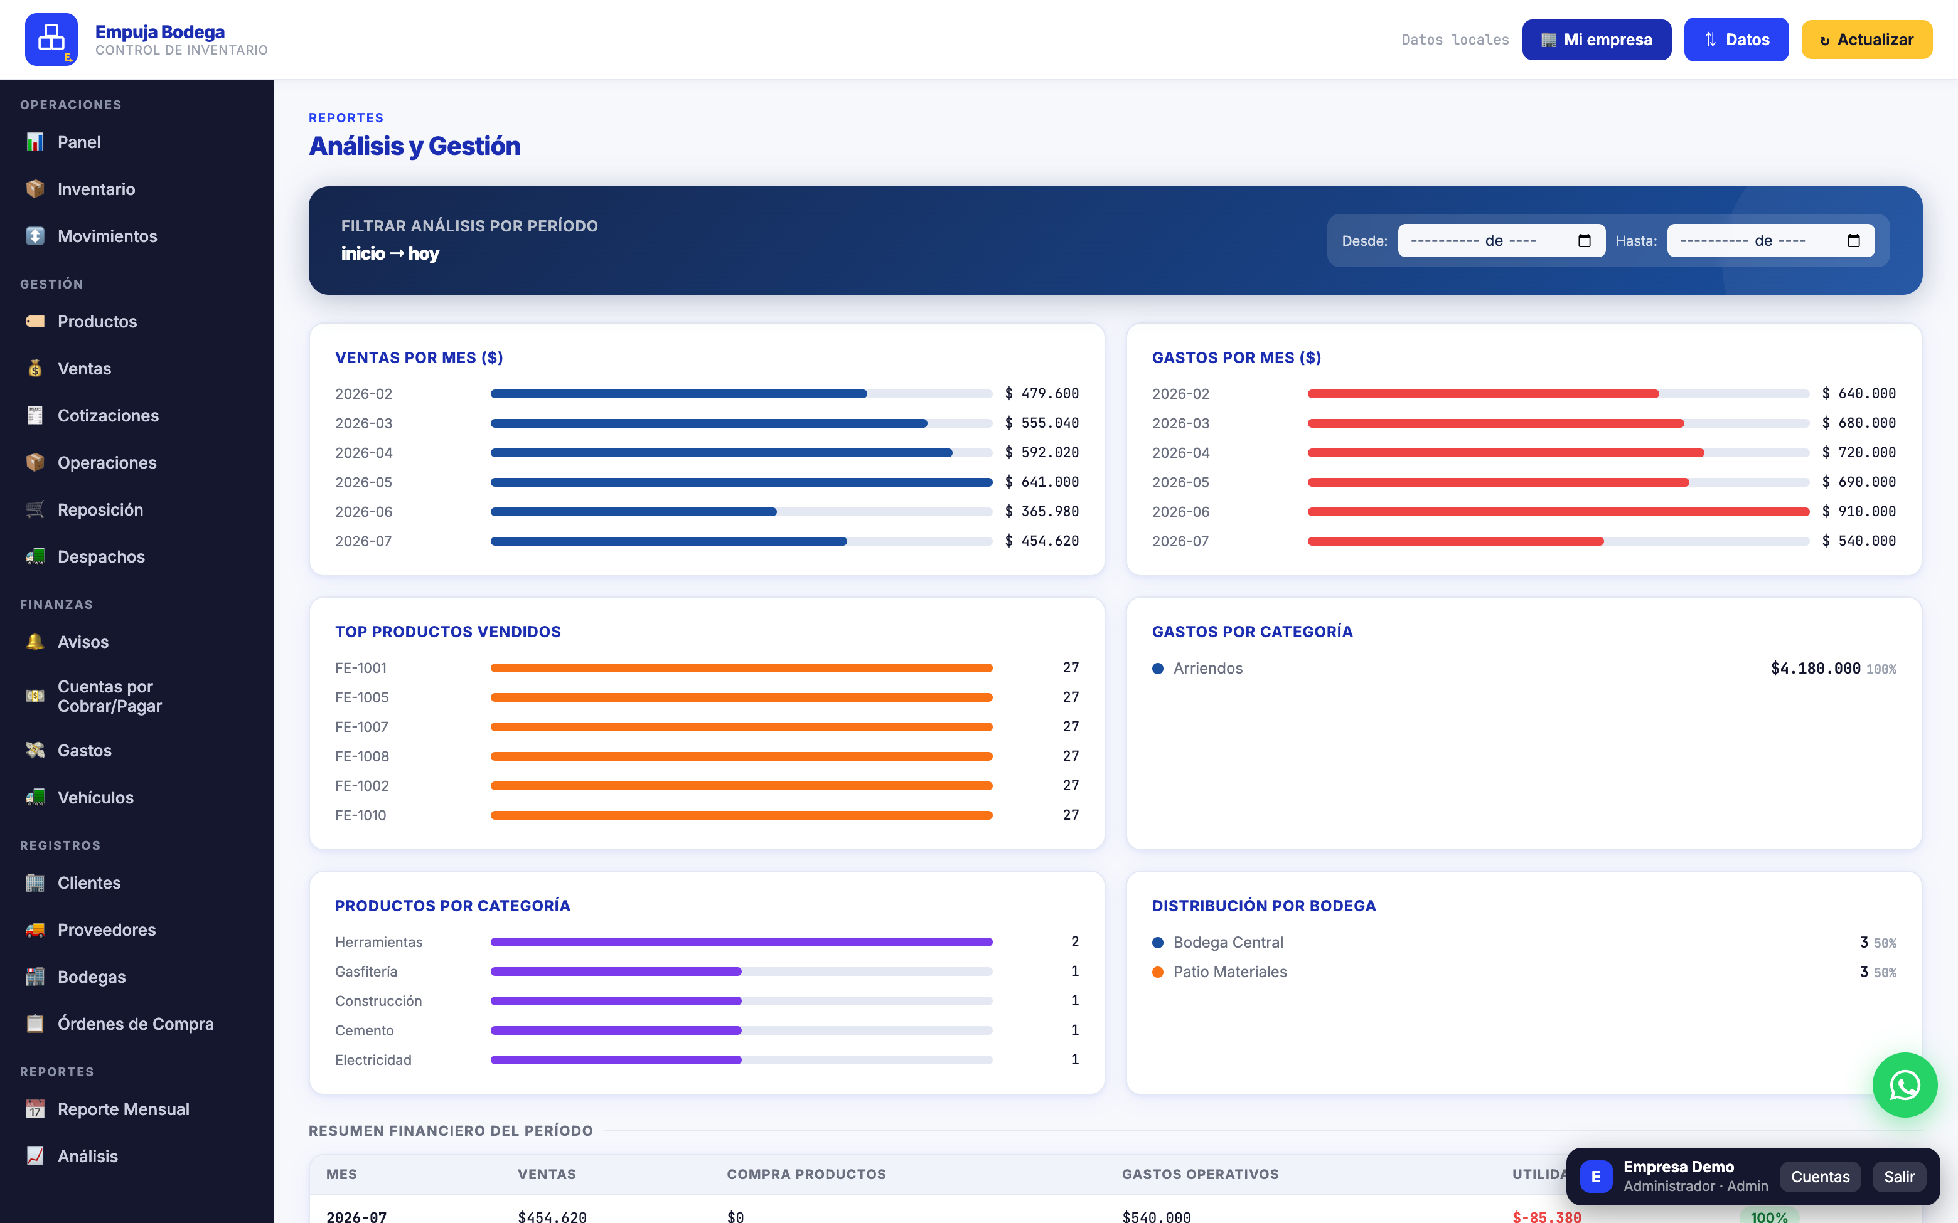Click the Movimientos arrows icon

[35, 236]
